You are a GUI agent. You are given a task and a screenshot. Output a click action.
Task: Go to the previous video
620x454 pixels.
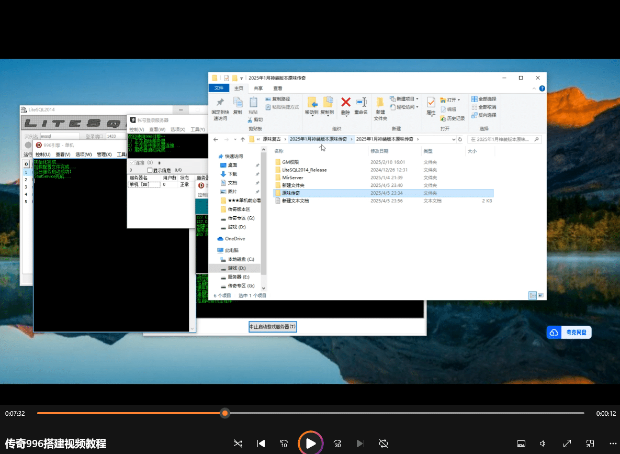261,444
